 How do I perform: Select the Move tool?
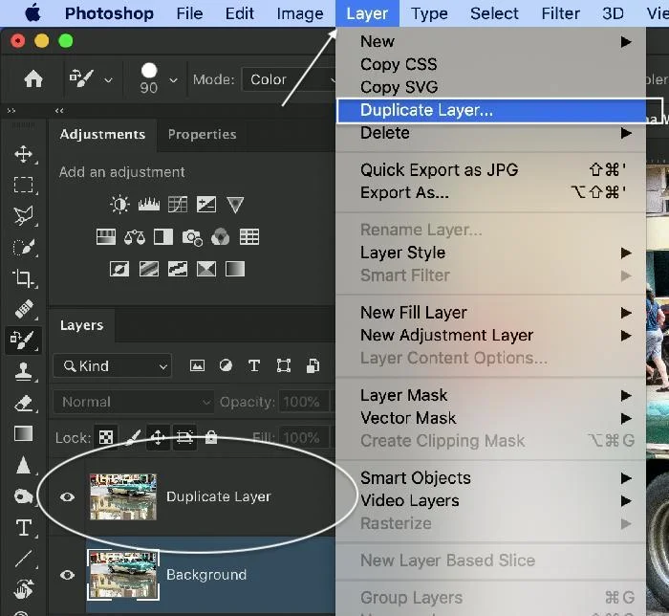[24, 154]
